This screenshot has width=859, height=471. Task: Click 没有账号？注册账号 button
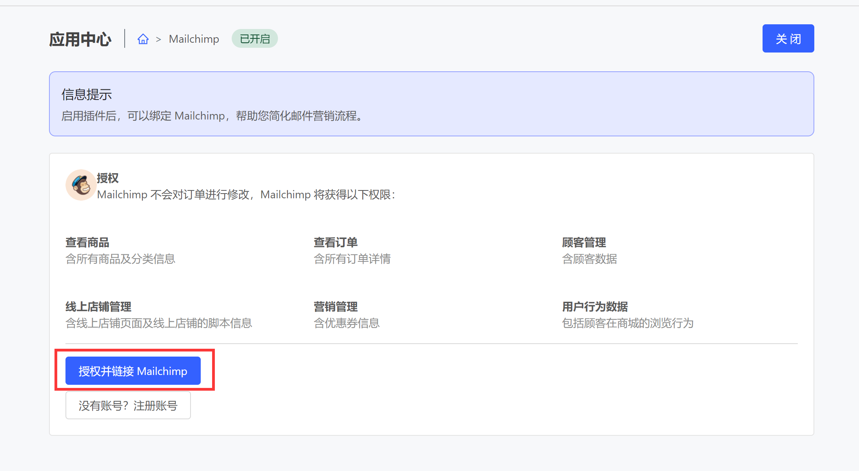pyautogui.click(x=128, y=405)
